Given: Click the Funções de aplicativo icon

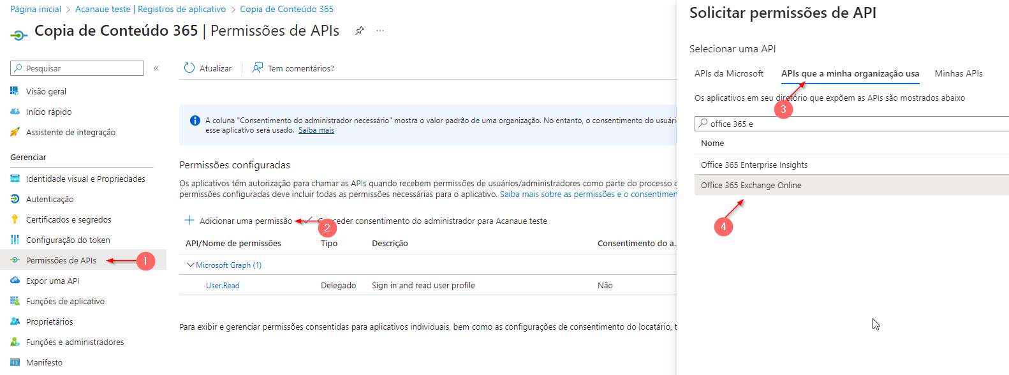Looking at the screenshot, I should 15,301.
